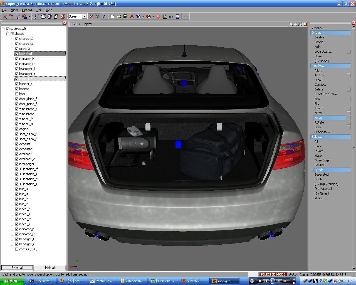Click the Save floppy disk icon
356x285 pixels.
[x=125, y=17]
